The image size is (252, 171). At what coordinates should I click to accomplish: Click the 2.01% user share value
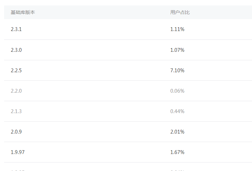pos(177,132)
